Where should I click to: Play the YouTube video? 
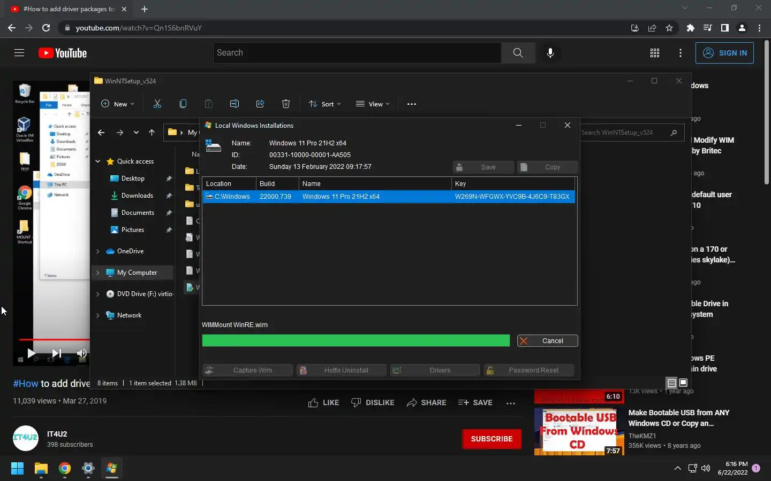(x=31, y=353)
